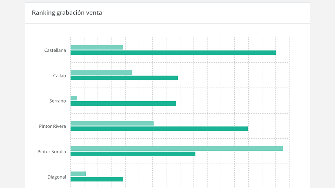Viewport: 335px width, 188px height.
Task: Select the Diagonal light green bar
Action: click(x=78, y=174)
